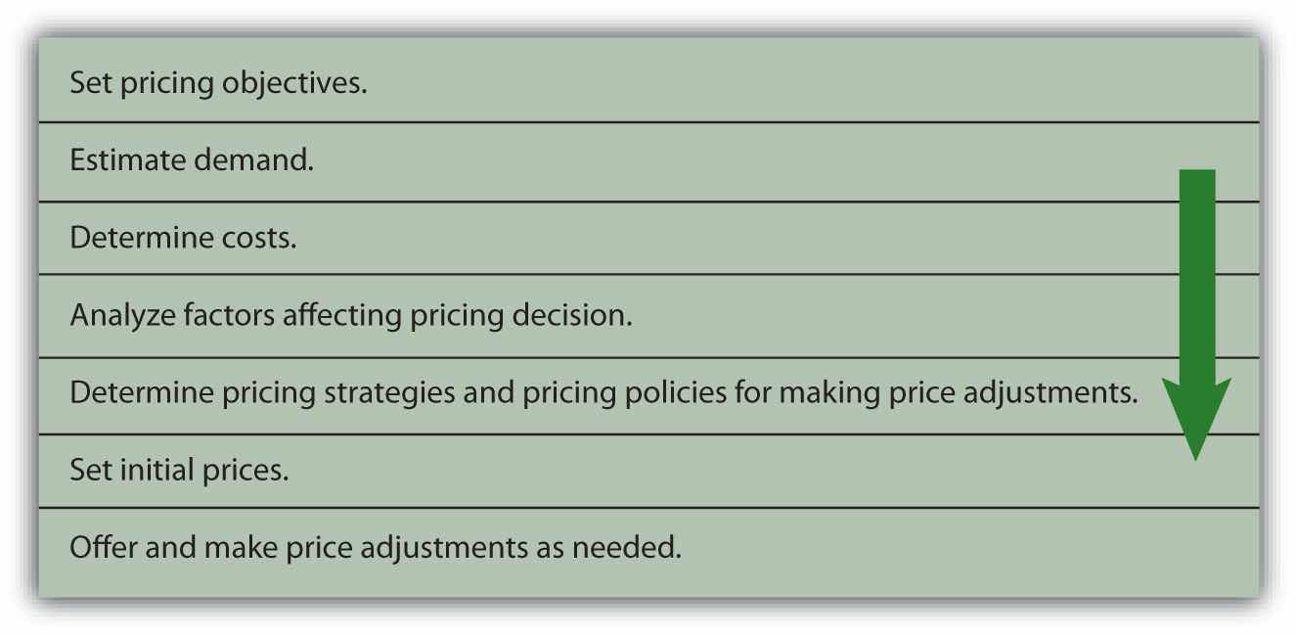The width and height of the screenshot is (1296, 636).
Task: Click the 'Estimate demand.' step text
Action: coord(192,159)
